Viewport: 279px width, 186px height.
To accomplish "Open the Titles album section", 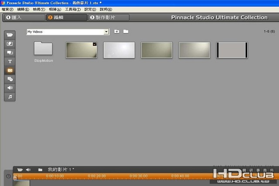I will tap(10, 61).
